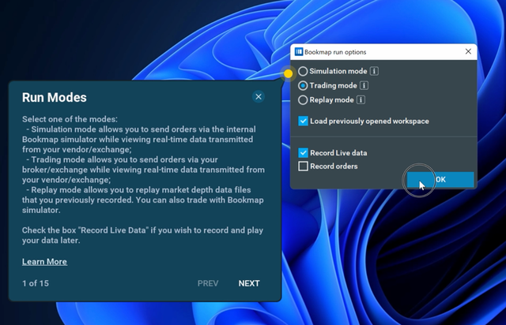Go to NEXT tutorial step

click(249, 283)
